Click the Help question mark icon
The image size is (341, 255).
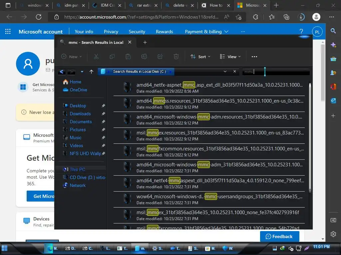[x=301, y=32]
